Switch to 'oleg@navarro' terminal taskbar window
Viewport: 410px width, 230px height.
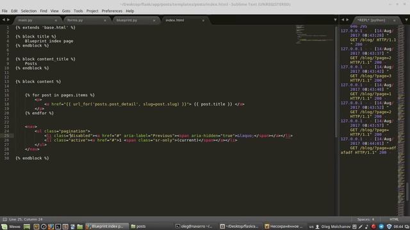point(194,226)
